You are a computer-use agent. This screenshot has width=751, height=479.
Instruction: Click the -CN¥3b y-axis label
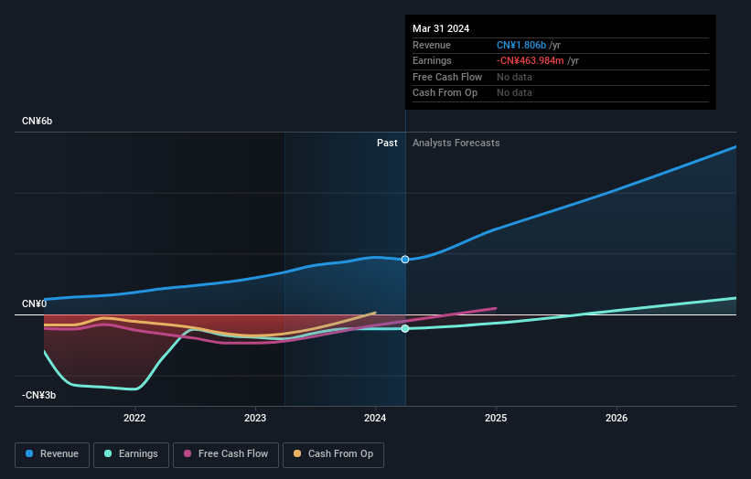pyautogui.click(x=38, y=395)
